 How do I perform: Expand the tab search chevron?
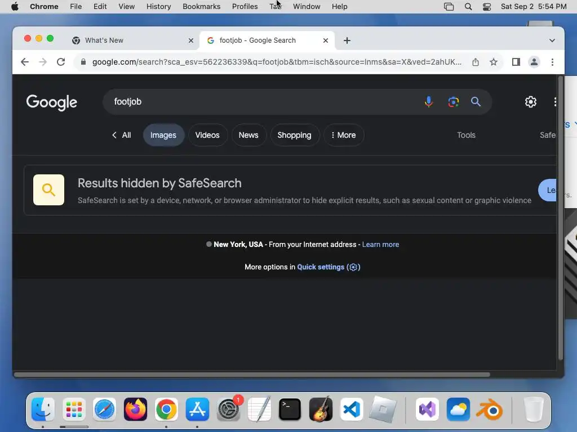pos(552,40)
